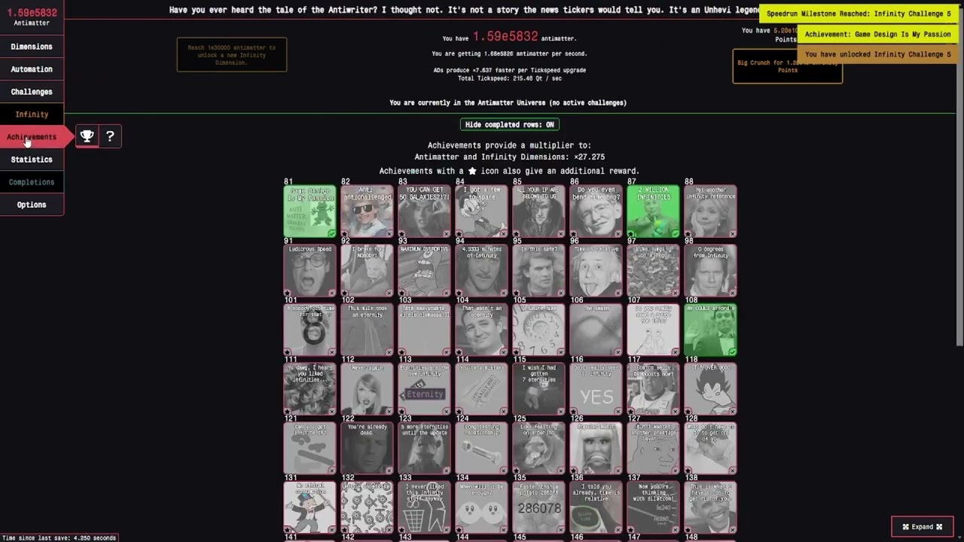Dismiss 'Achievement: Game Design Is My Passion' notification
Screen dimensions: 964x542
pos(878,34)
